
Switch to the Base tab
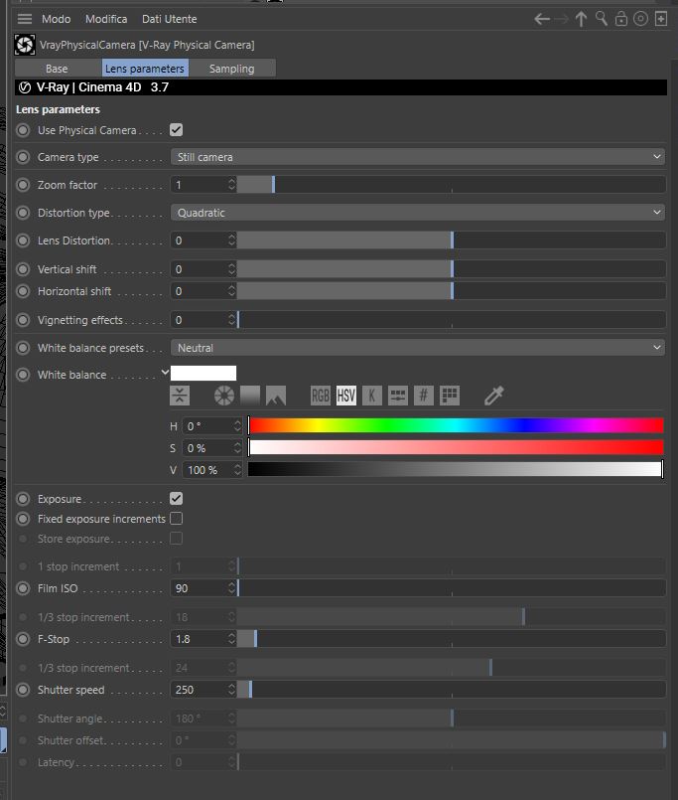(57, 69)
